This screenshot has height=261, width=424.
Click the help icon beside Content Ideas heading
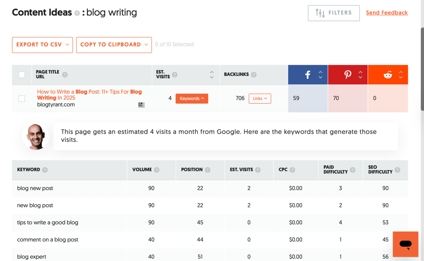78,13
